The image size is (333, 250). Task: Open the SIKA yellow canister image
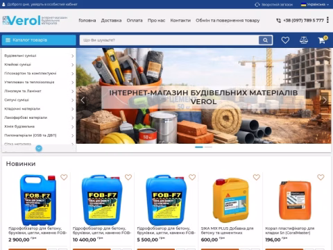point(231,200)
